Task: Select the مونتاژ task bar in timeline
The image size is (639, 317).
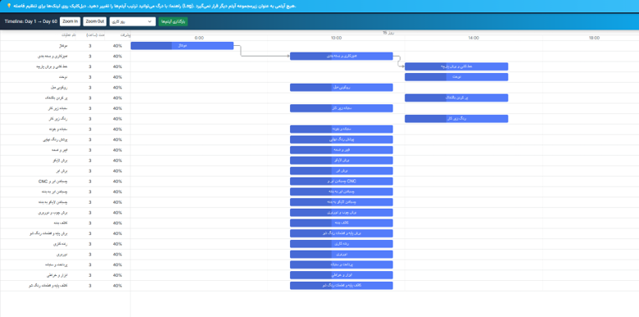Action: click(182, 46)
